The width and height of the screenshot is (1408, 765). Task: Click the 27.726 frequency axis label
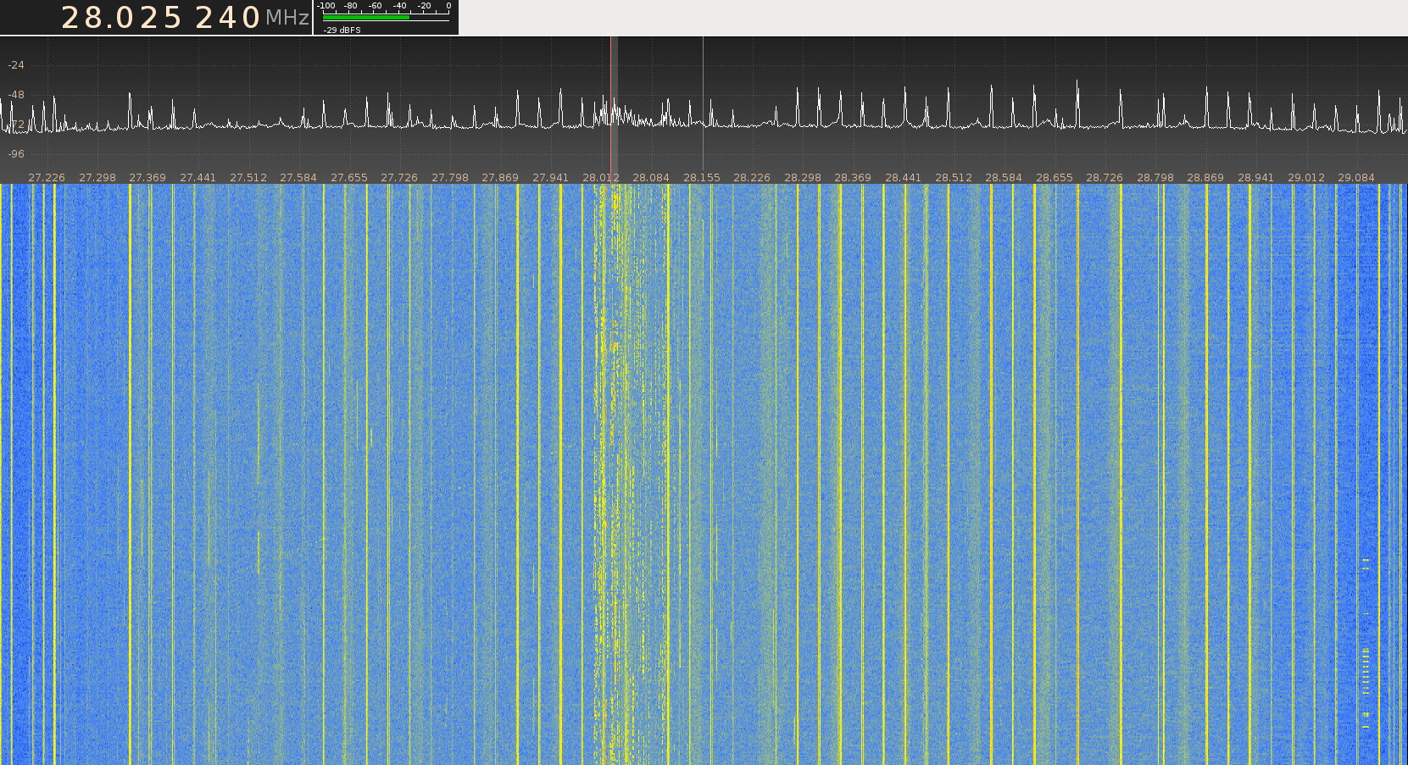point(399,178)
